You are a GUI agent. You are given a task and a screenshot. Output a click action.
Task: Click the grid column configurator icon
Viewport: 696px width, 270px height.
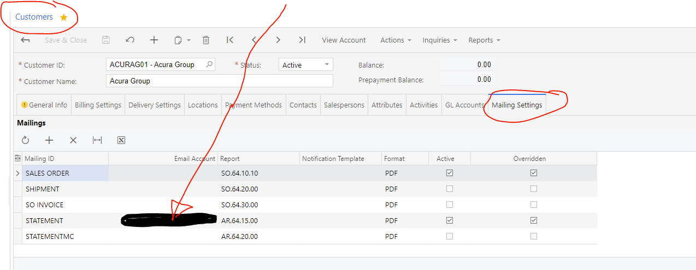tap(18, 159)
